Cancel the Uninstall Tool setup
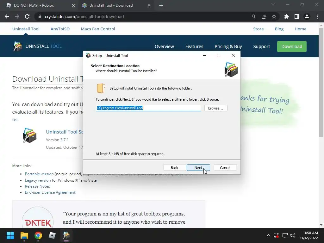Screen dimensions: 324x243 pyautogui.click(x=225, y=168)
